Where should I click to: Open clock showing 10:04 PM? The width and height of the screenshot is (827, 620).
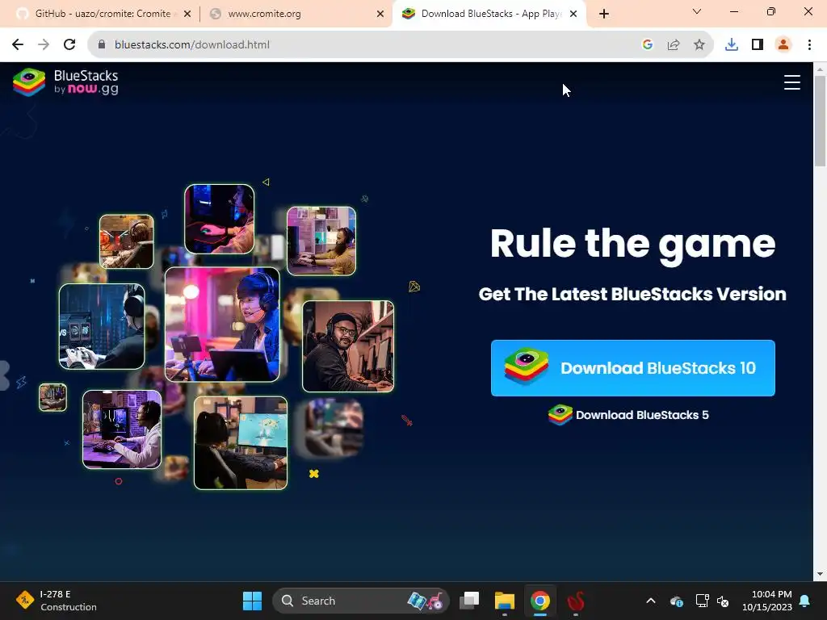tap(767, 601)
